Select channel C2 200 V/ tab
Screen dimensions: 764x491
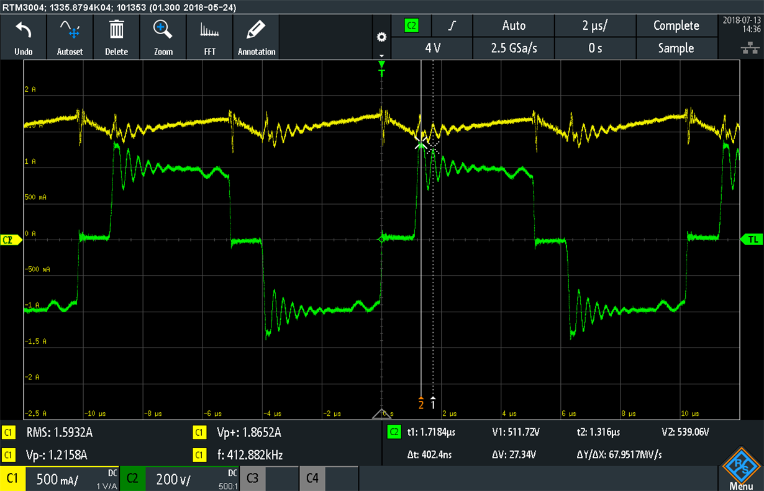coord(180,479)
